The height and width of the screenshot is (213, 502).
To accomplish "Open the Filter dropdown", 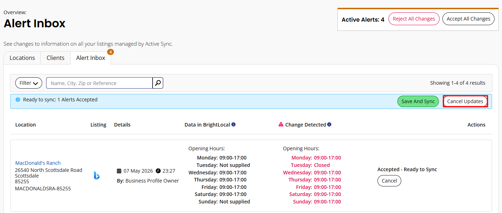I will [29, 83].
